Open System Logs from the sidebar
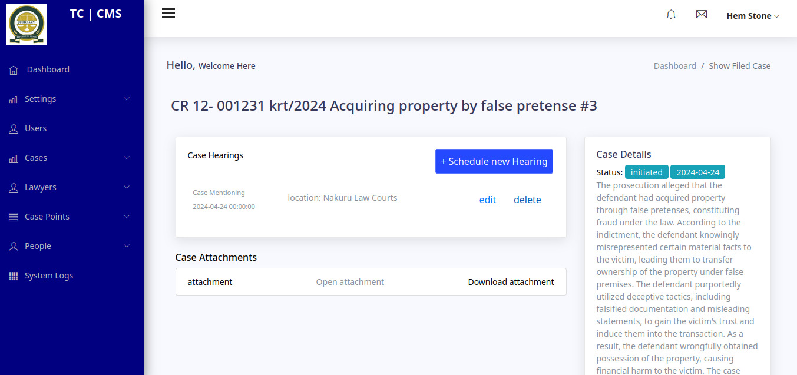This screenshot has width=797, height=375. coord(49,276)
